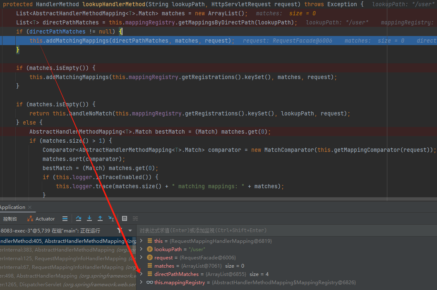Viewport: 437px width, 290px height.
Task: Click the 'if (directPathMatches != null)' condition
Action: click(65, 31)
